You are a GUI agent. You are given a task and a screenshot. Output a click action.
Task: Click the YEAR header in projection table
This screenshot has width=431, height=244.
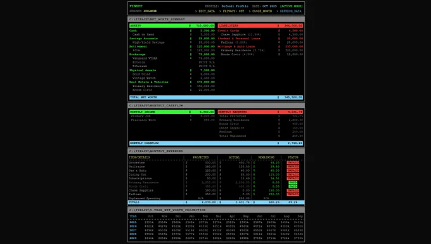[x=133, y=216]
